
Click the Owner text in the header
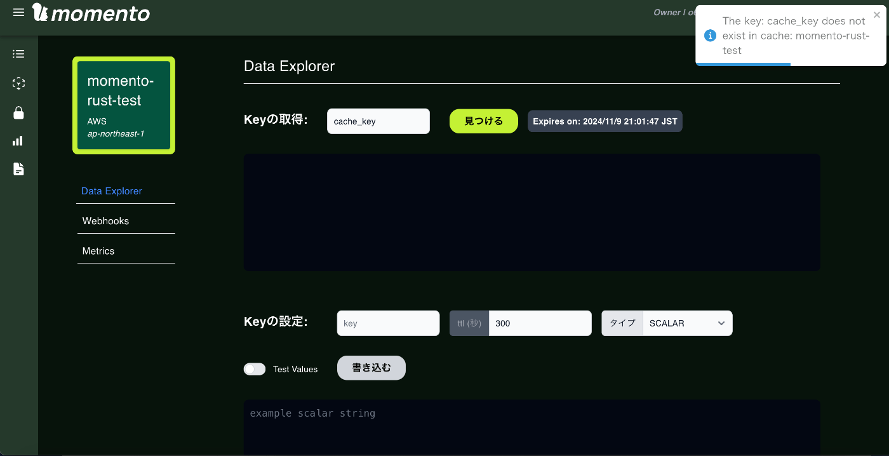pyautogui.click(x=666, y=12)
